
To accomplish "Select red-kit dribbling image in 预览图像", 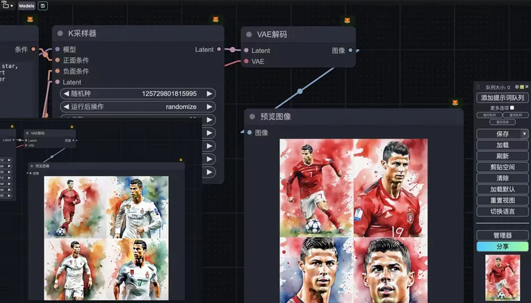I will pyautogui.click(x=316, y=188).
